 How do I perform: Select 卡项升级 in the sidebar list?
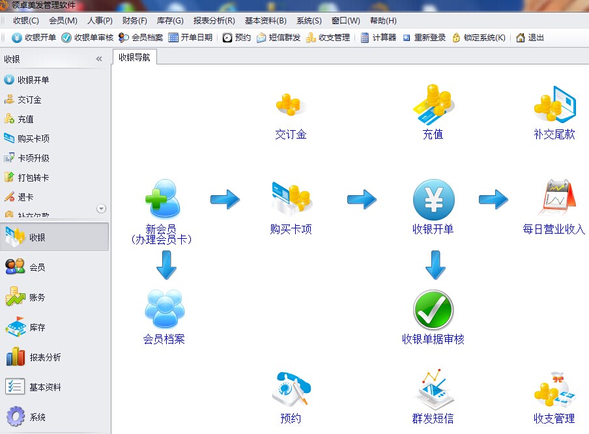[33, 158]
